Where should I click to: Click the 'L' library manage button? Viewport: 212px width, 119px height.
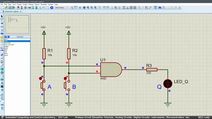click(x=8, y=37)
